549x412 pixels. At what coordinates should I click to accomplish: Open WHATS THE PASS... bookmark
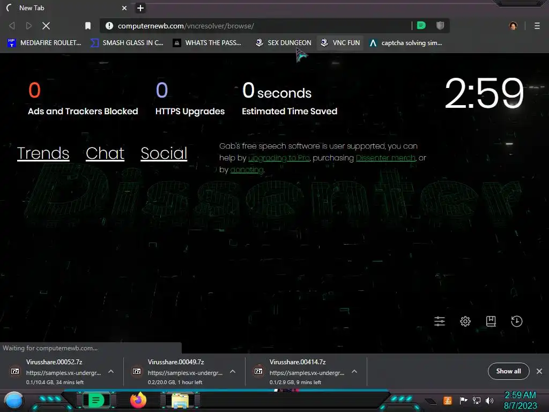pyautogui.click(x=207, y=43)
